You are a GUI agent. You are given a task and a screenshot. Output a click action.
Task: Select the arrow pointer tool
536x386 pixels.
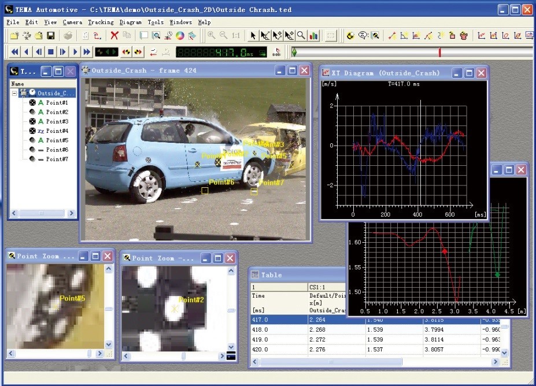coord(253,36)
